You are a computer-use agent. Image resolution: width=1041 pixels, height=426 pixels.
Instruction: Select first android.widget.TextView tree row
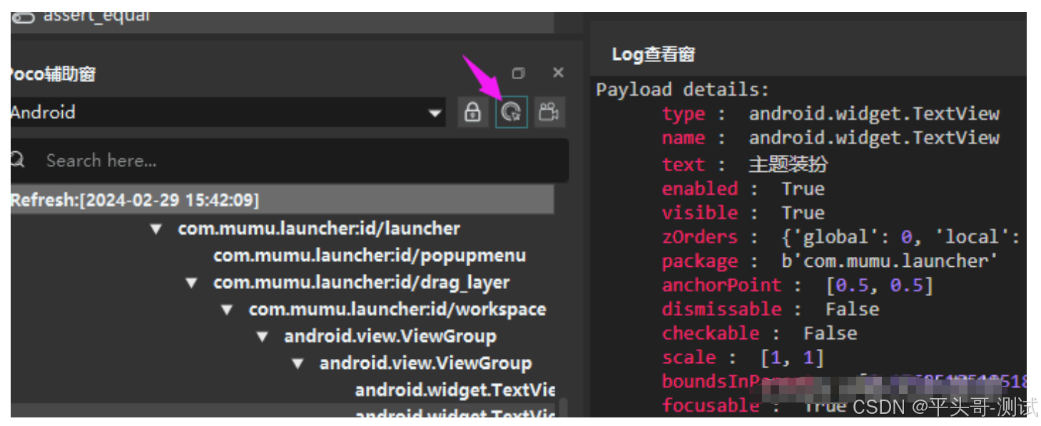tap(455, 390)
